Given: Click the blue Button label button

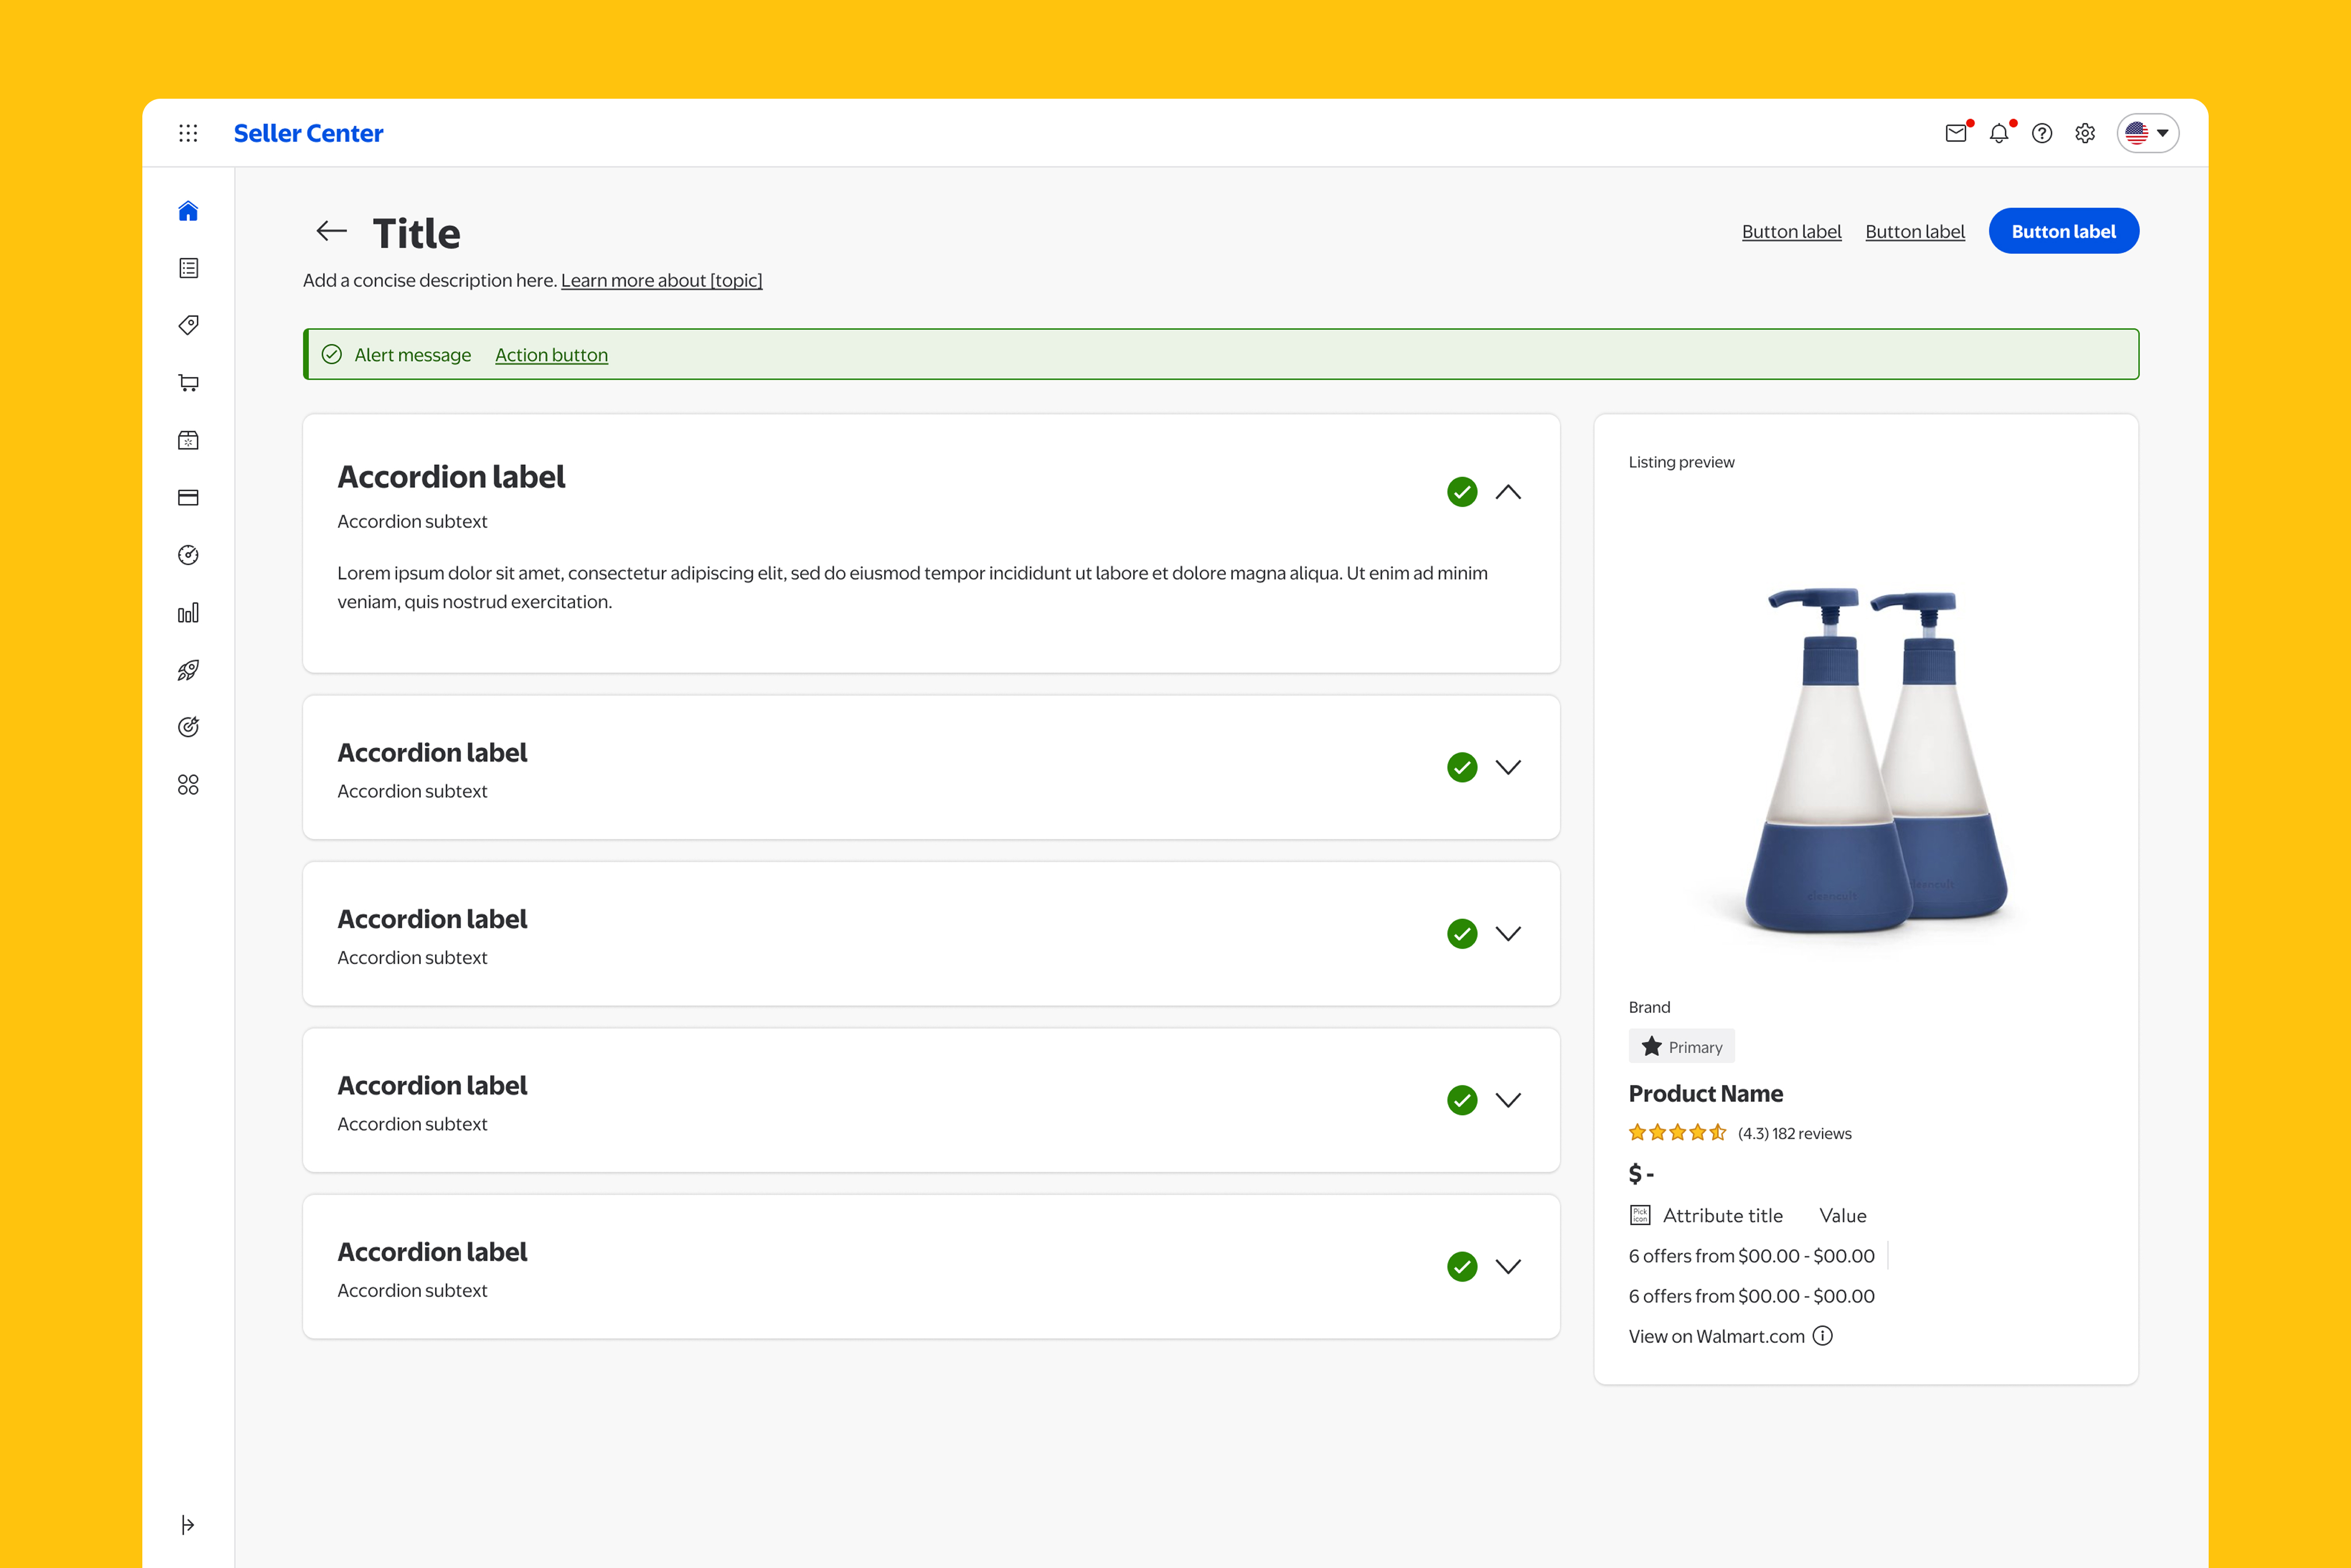Looking at the screenshot, I should 2063,232.
